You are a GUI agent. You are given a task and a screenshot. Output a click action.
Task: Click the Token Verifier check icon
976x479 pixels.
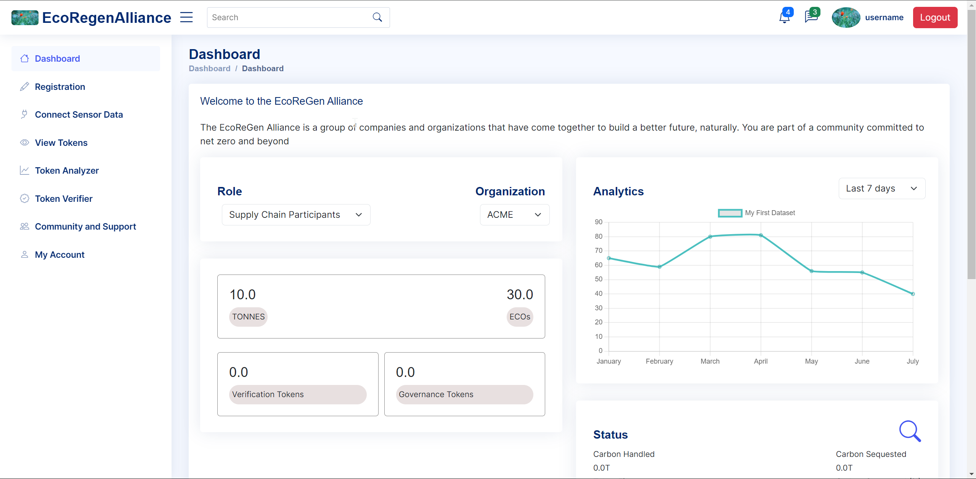(24, 199)
